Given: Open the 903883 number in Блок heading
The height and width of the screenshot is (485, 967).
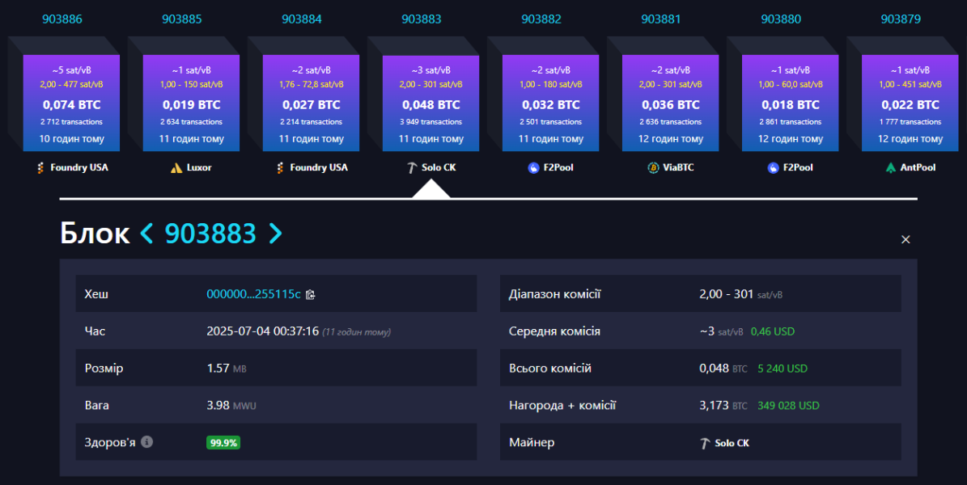Looking at the screenshot, I should tap(210, 234).
